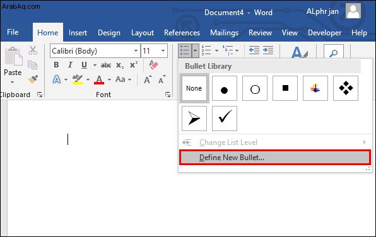Click the Bullets list button

tap(185, 50)
